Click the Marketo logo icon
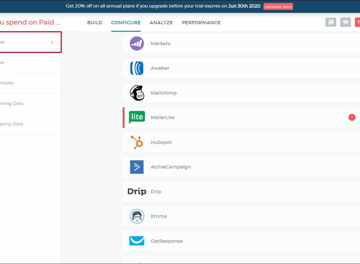 [x=137, y=43]
